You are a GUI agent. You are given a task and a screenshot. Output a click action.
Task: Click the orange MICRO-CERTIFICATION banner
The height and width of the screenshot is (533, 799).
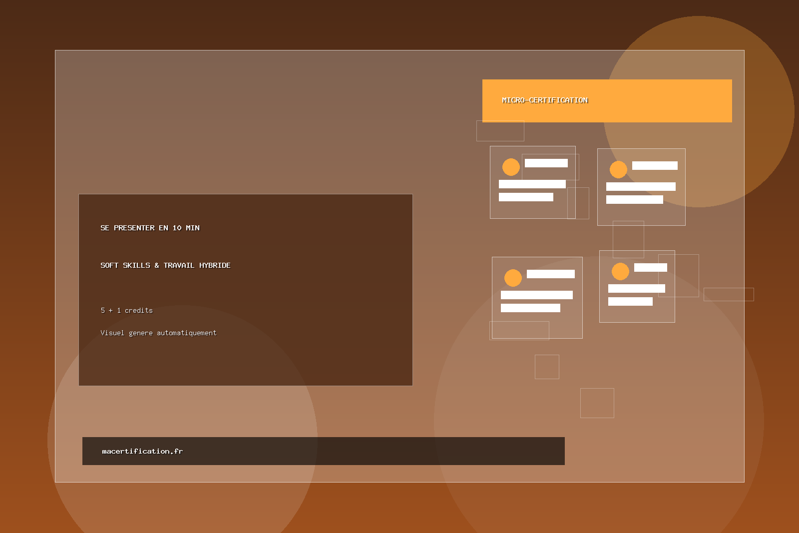607,101
